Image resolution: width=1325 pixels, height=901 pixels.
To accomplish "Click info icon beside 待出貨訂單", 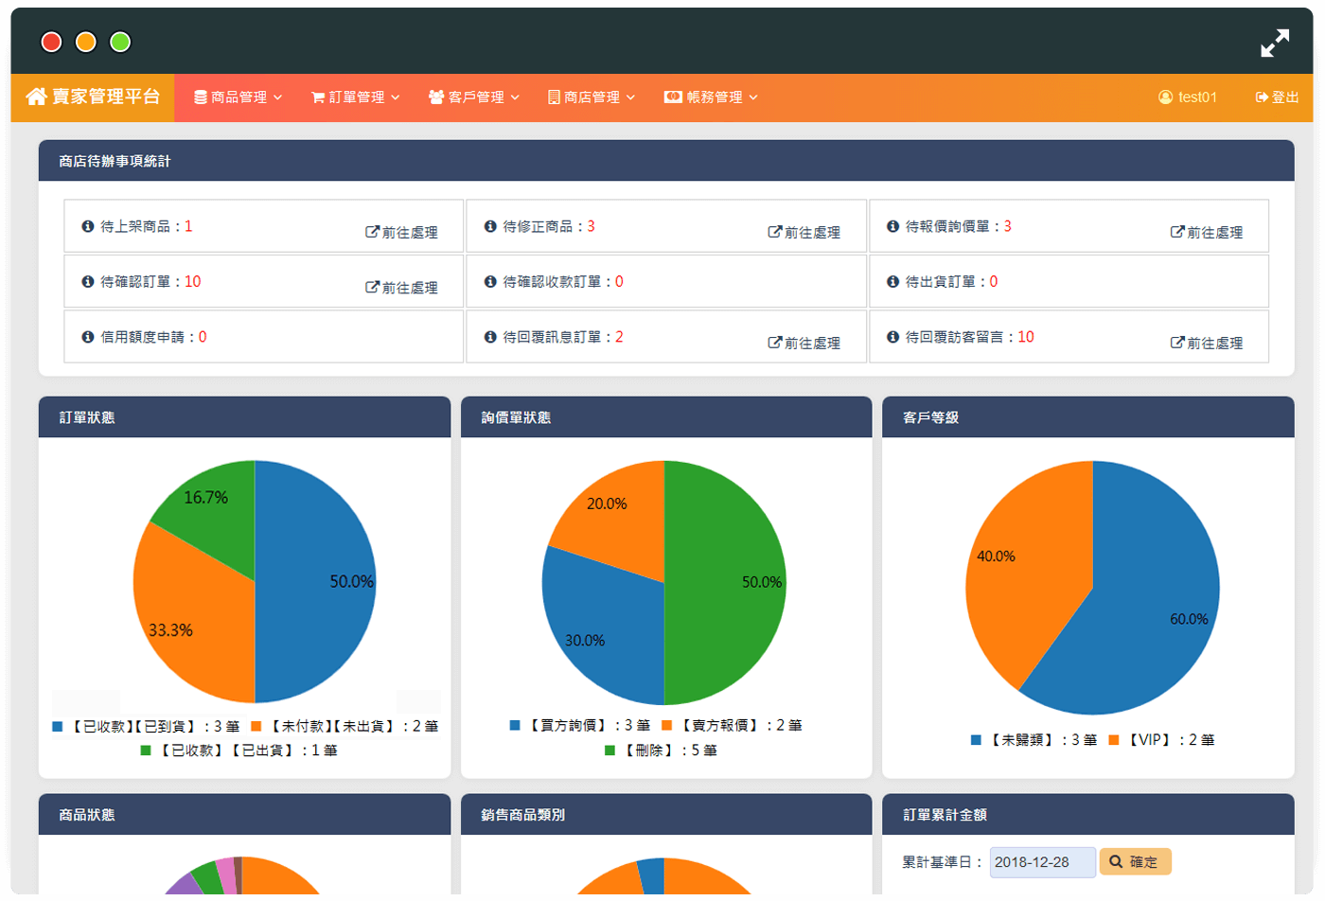I will point(892,282).
